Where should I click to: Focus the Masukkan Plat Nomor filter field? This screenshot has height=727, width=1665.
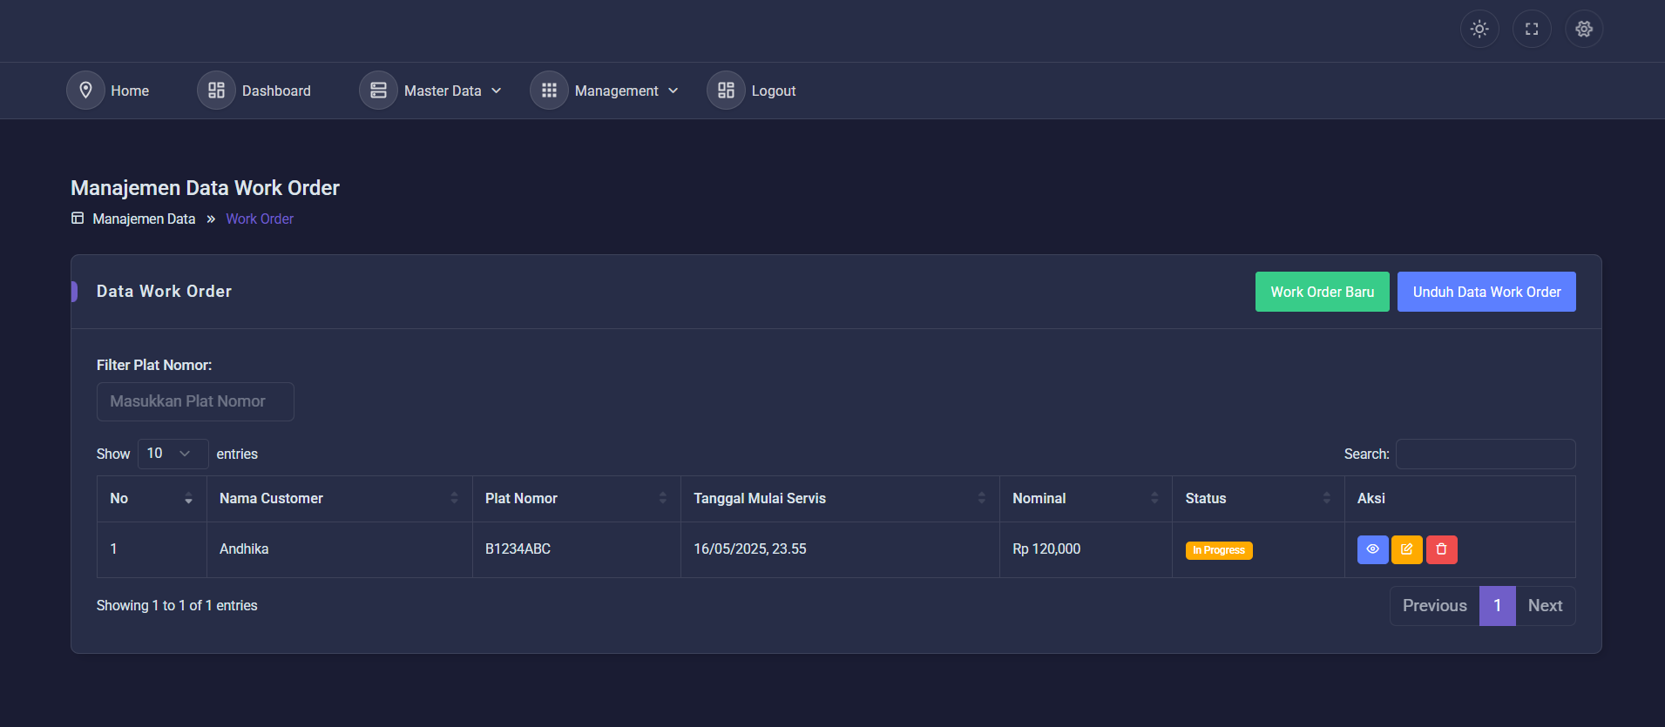click(x=195, y=401)
